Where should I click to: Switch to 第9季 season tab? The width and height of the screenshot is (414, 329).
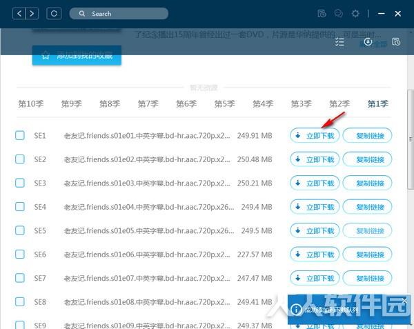pyautogui.click(x=72, y=103)
